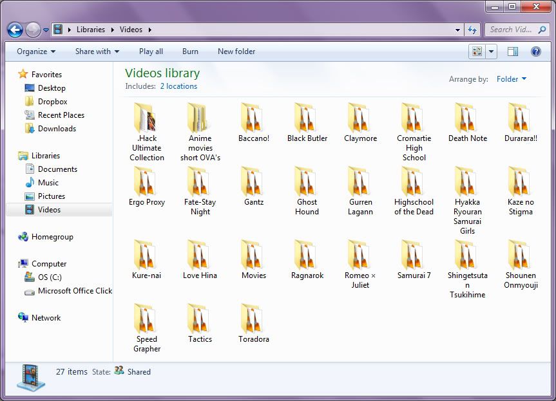The width and height of the screenshot is (556, 401).
Task: Open the Share with menu
Action: [97, 51]
